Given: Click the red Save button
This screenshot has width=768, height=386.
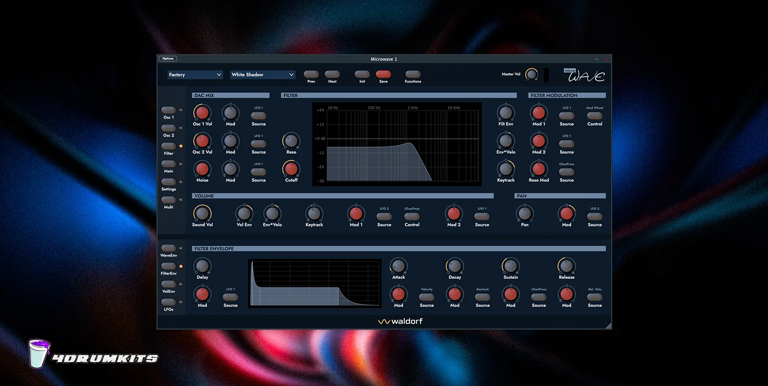Looking at the screenshot, I should point(383,74).
